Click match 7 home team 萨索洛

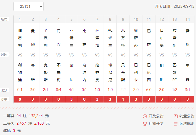(97, 38)
